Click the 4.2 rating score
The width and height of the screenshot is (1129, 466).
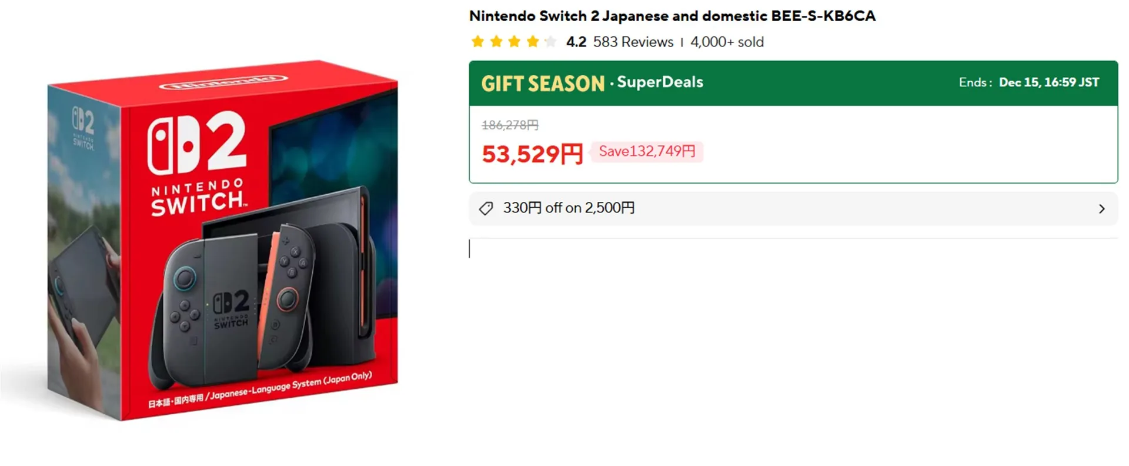click(x=576, y=42)
